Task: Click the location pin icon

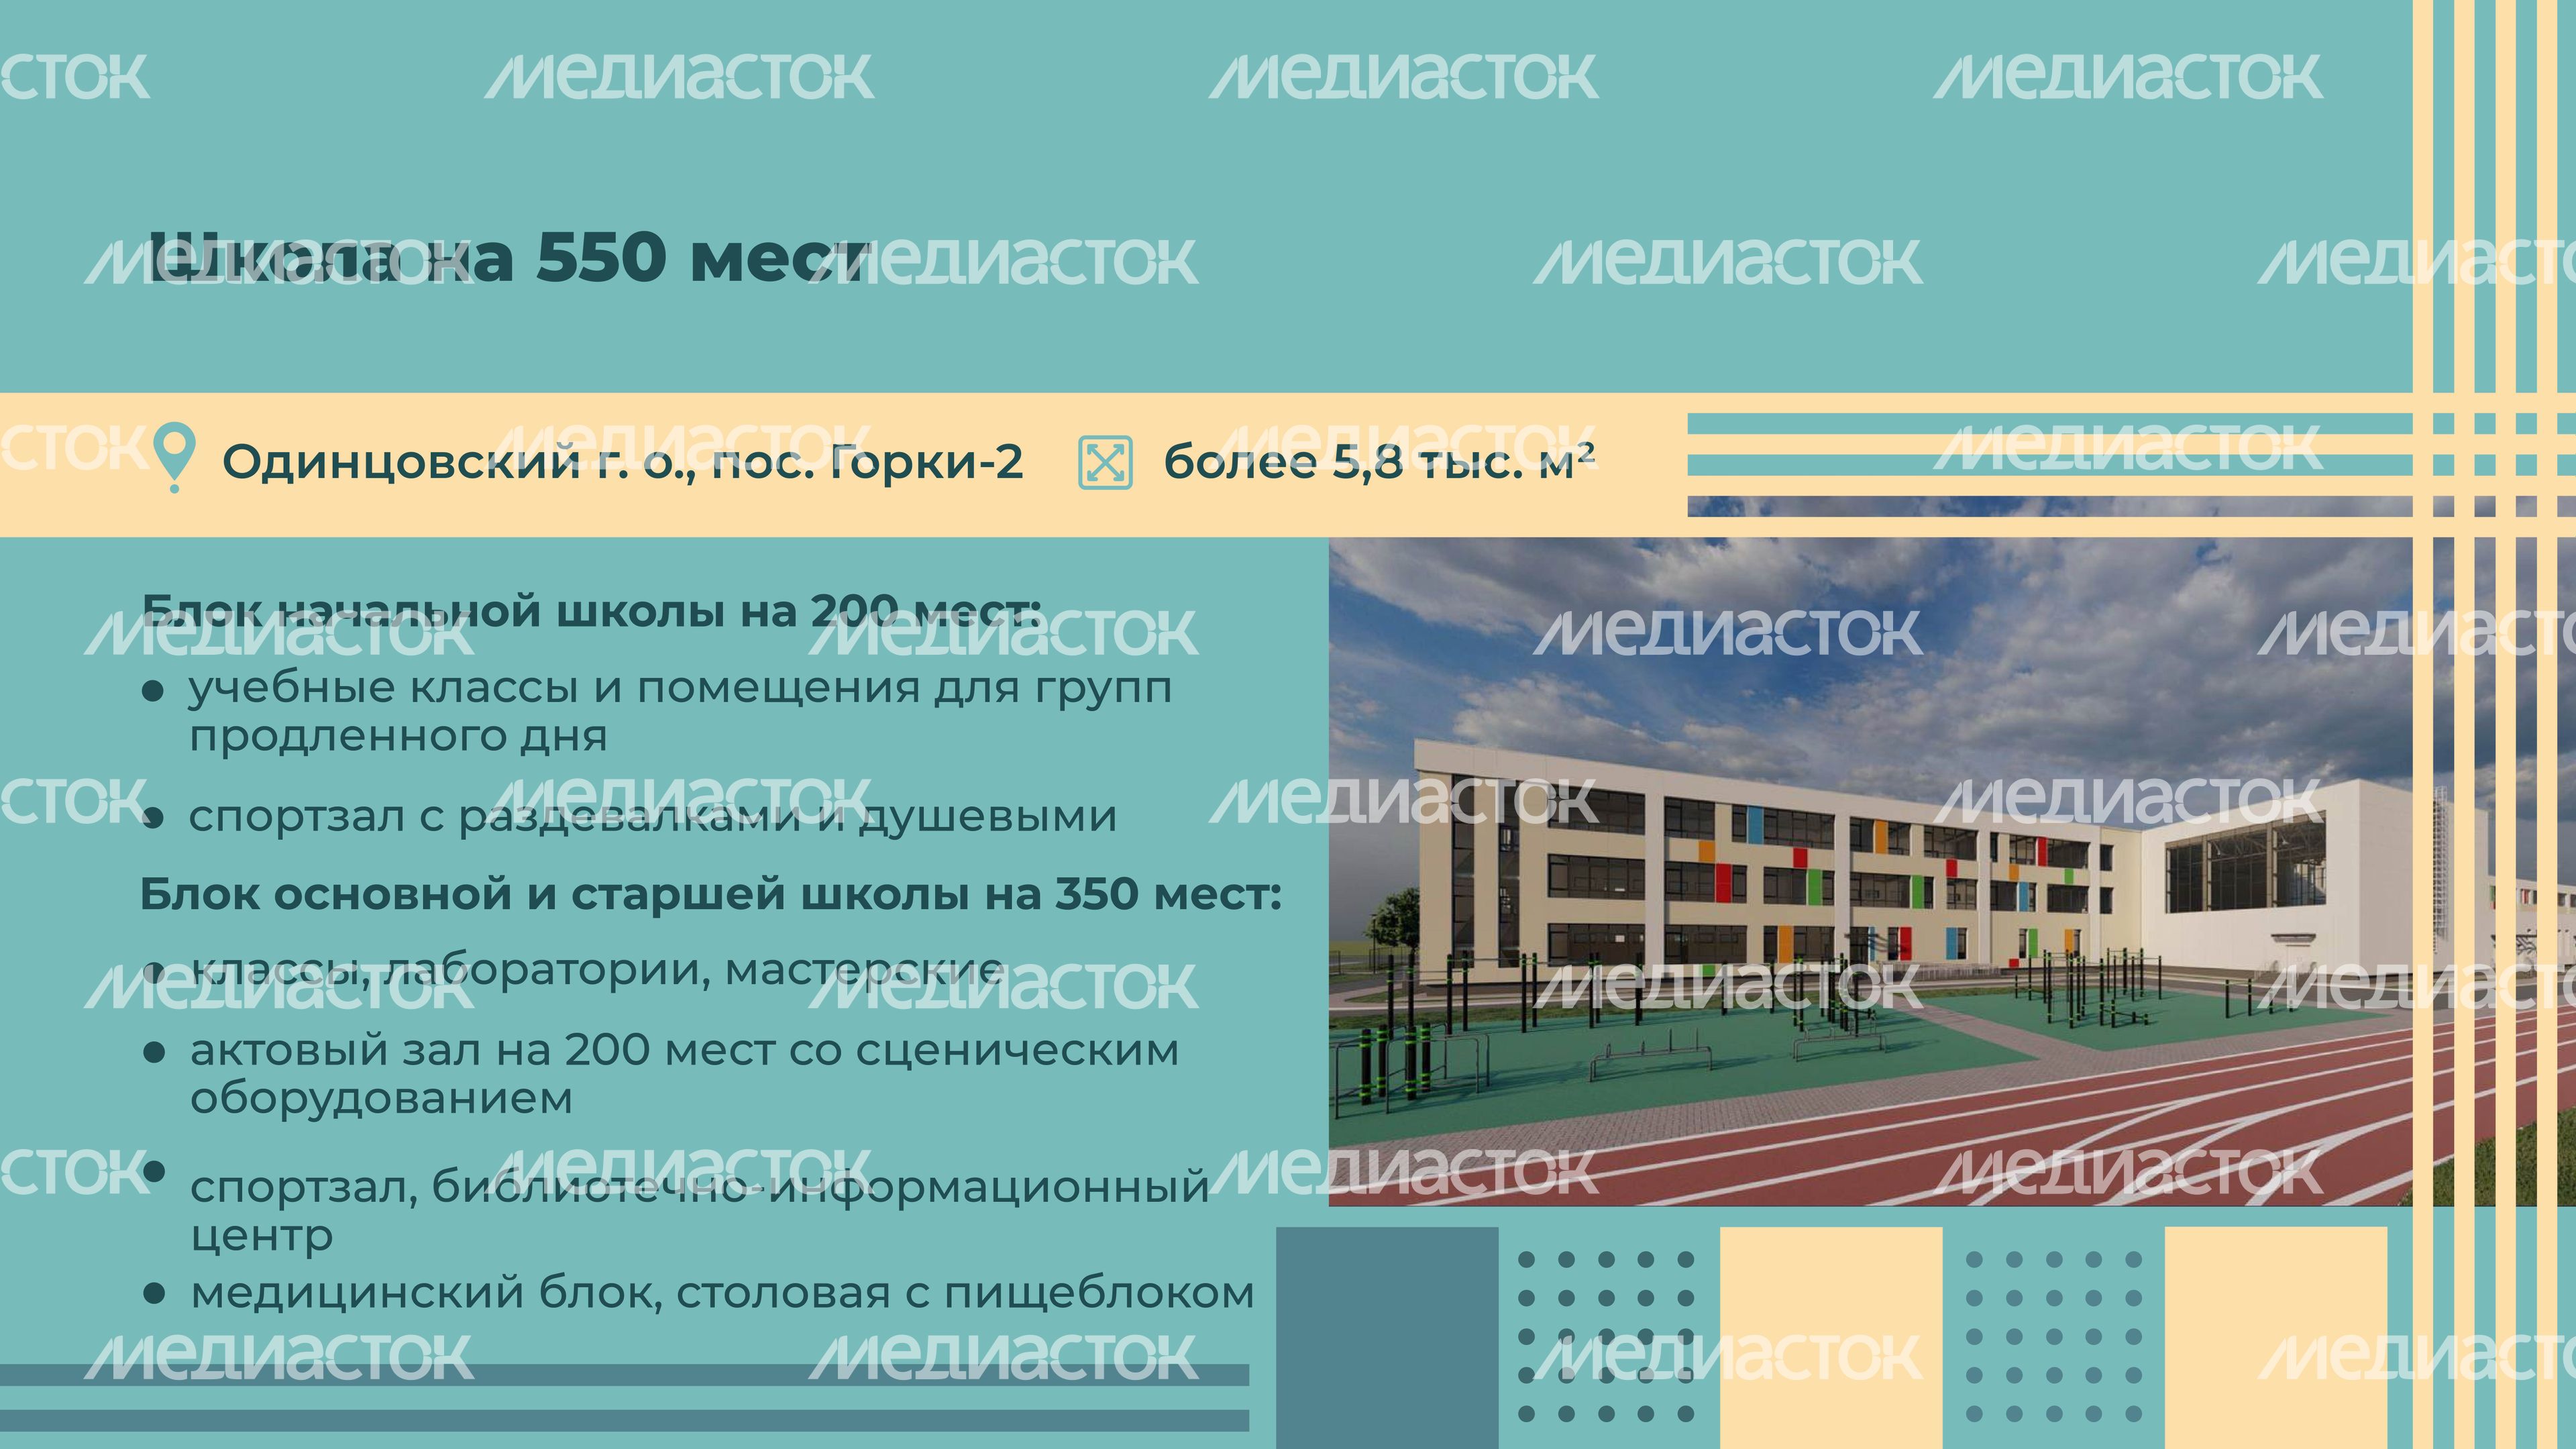Action: tap(174, 458)
